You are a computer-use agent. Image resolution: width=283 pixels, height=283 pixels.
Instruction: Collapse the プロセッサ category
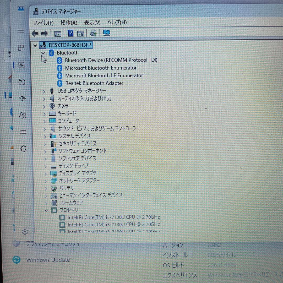[46, 210]
